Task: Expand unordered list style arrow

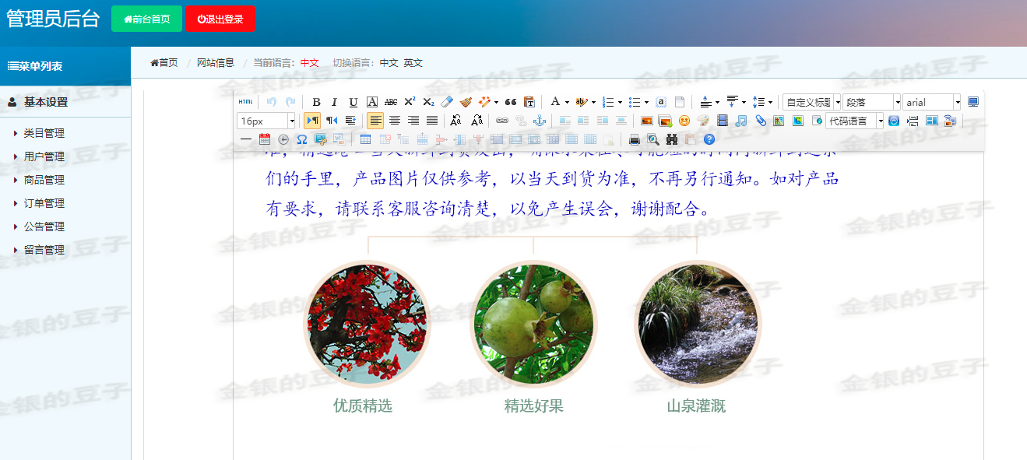Action: 646,102
